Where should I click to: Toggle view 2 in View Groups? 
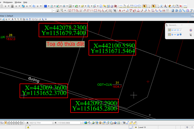click(x=8, y=123)
